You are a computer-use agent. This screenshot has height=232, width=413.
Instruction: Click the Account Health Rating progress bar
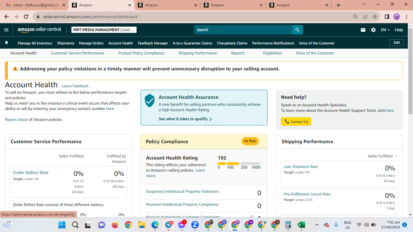pyautogui.click(x=239, y=163)
